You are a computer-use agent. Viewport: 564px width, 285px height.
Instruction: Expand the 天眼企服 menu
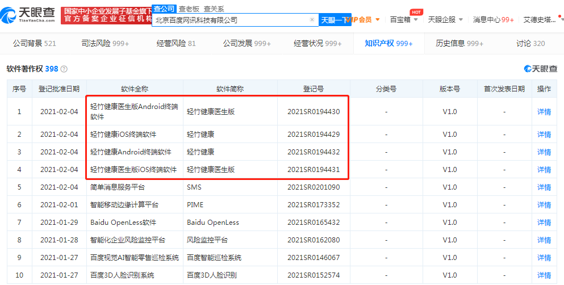tap(445, 20)
